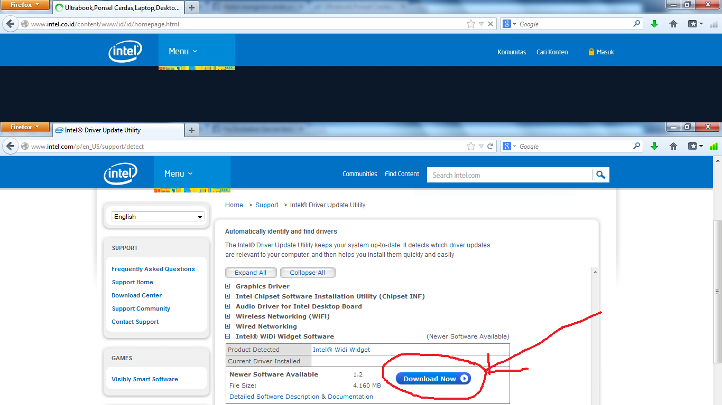The image size is (722, 405).
Task: Click Cari Konten in header
Action: [x=552, y=52]
